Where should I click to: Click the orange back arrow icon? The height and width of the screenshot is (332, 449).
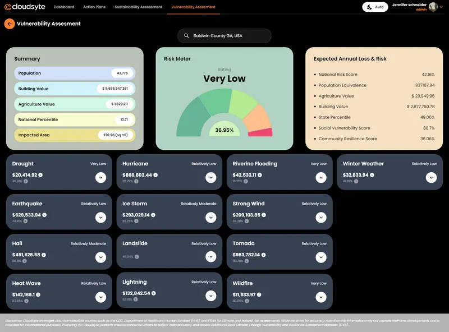(x=10, y=24)
